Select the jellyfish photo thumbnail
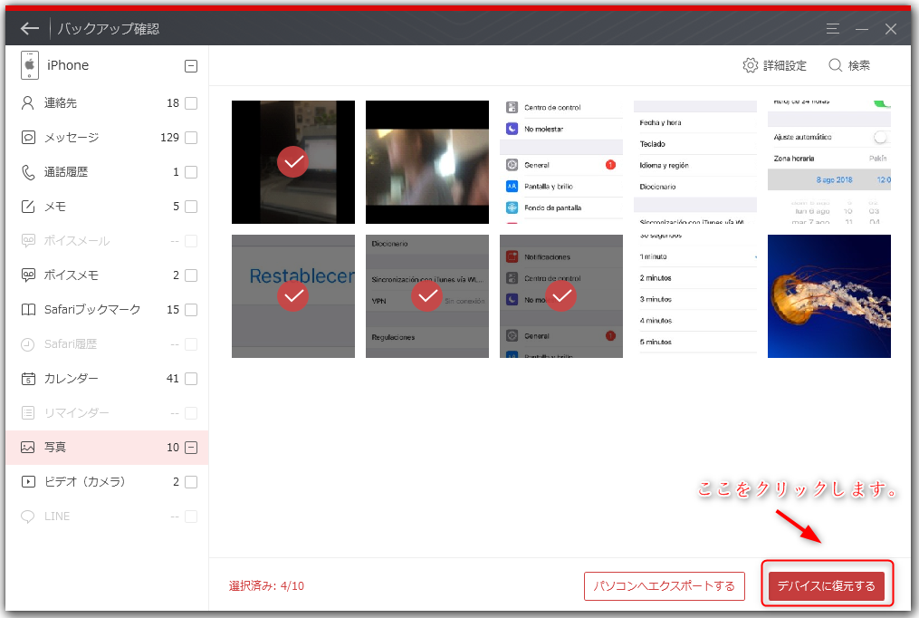This screenshot has height=618, width=919. coord(829,296)
